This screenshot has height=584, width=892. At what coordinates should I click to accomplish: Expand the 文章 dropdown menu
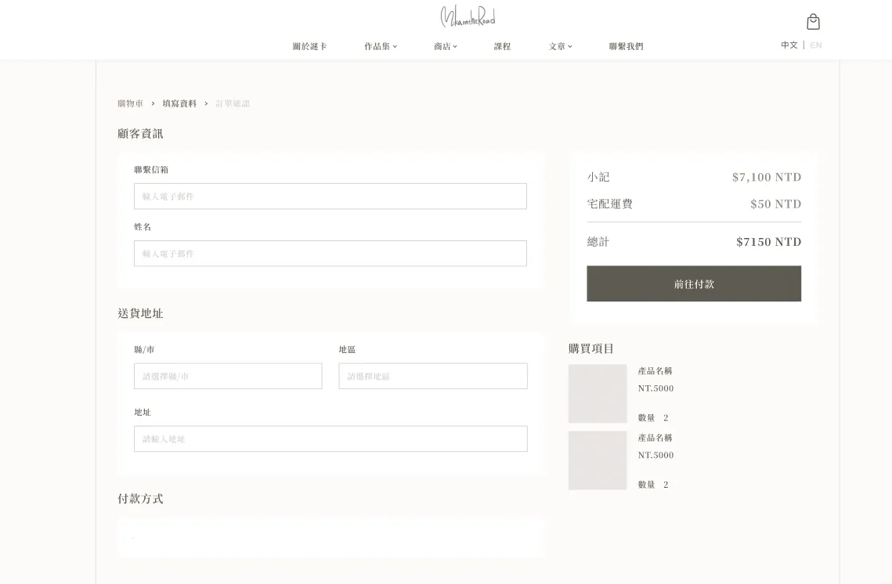click(x=561, y=47)
